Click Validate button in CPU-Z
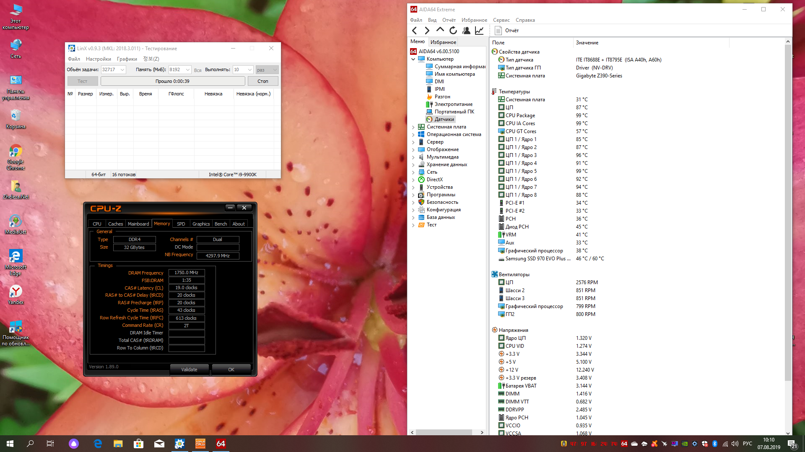 pyautogui.click(x=189, y=370)
